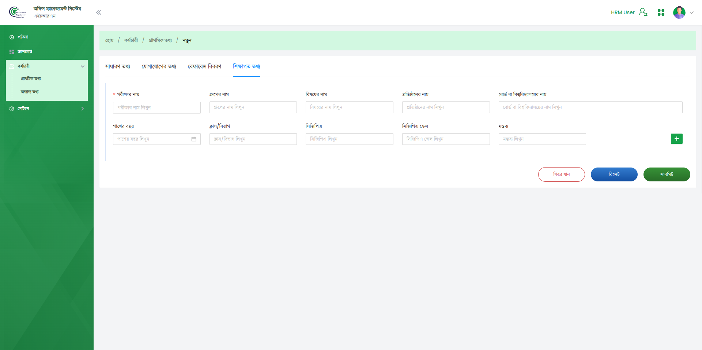Focus the বোর্ড বা বিশ্ববিদ্যালয়ের নাম input field
The width and height of the screenshot is (702, 350).
click(x=590, y=107)
